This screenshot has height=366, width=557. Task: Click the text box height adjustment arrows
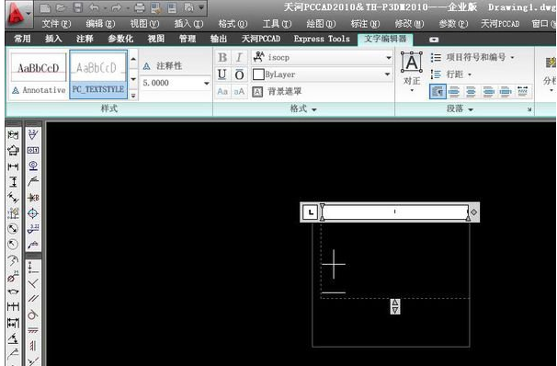[x=395, y=306]
